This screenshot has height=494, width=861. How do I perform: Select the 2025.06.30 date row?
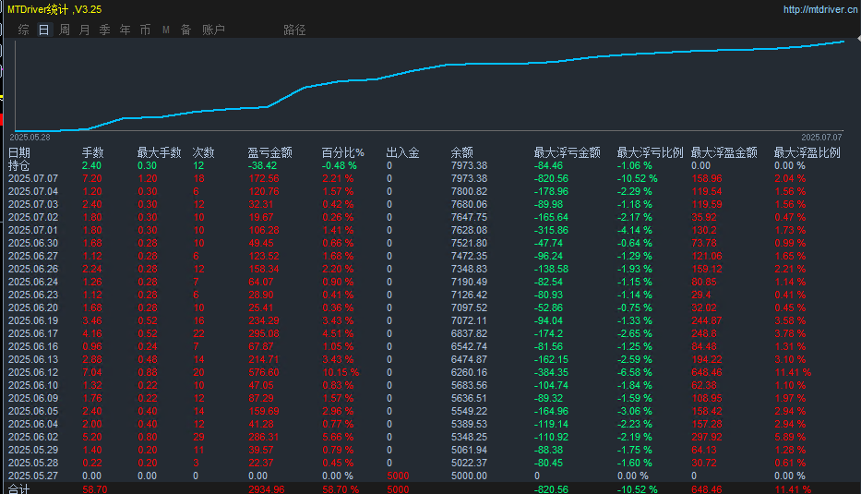click(x=33, y=243)
